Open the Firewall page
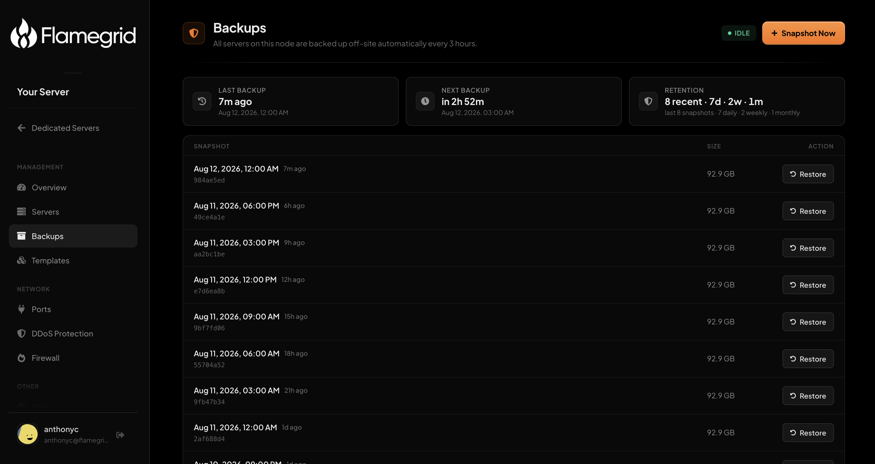Screen dimensions: 875x464 (73, 358)
